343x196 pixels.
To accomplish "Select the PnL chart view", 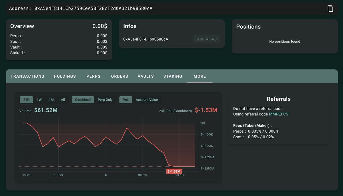I will click(x=125, y=100).
